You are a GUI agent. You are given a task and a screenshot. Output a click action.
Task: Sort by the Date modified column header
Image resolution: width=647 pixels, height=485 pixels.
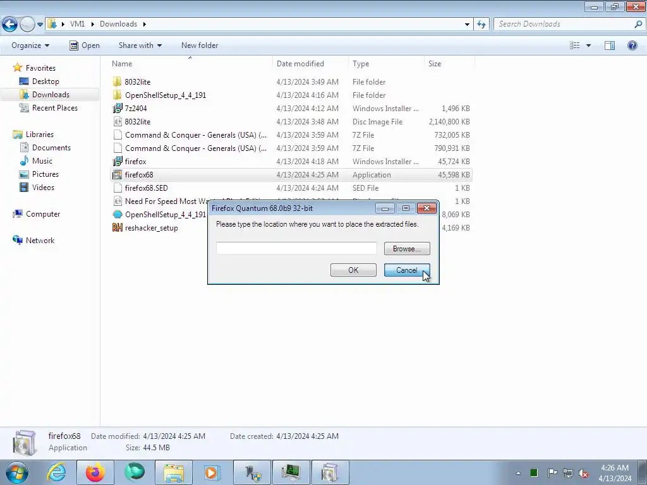pyautogui.click(x=300, y=64)
